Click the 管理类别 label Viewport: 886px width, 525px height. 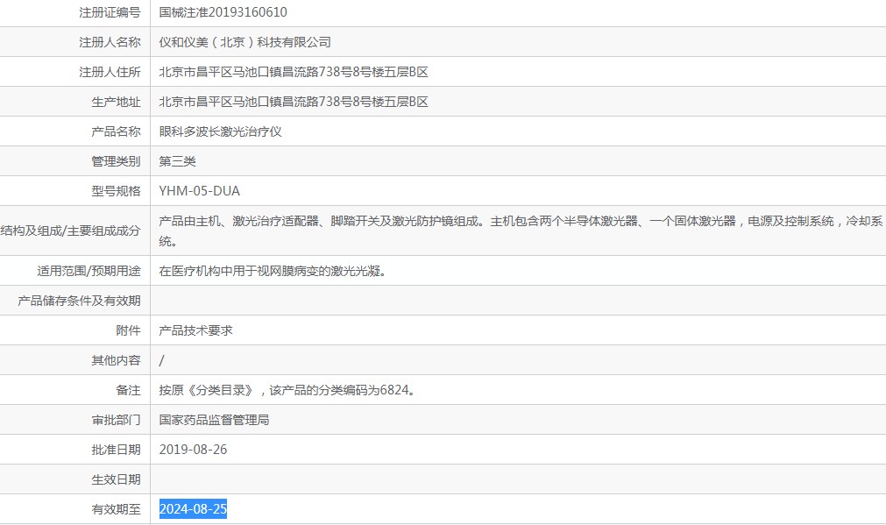[116, 161]
